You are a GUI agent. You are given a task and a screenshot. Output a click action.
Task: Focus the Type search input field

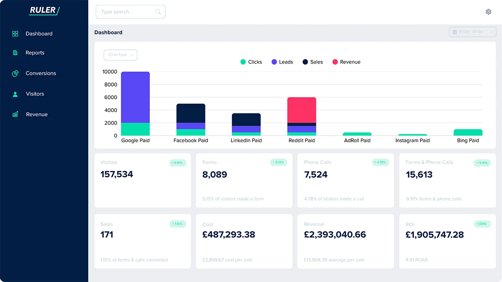pos(125,12)
